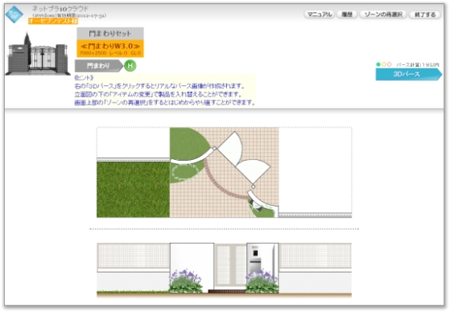
Task: Select the right lattice fence panel in elevation
Action: (316, 256)
